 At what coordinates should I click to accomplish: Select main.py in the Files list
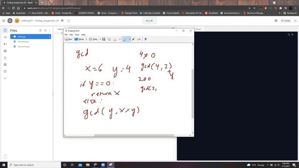[30, 36]
